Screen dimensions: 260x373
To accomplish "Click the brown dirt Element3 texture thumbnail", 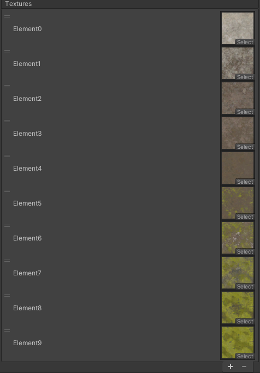I will (x=238, y=133).
